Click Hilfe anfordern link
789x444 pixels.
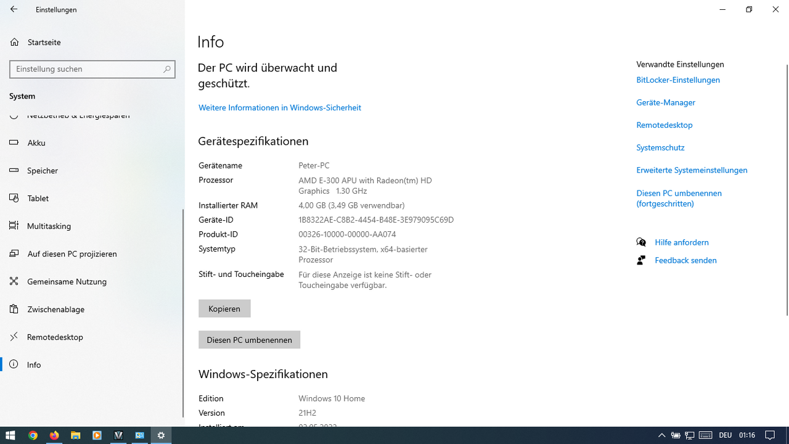point(682,242)
